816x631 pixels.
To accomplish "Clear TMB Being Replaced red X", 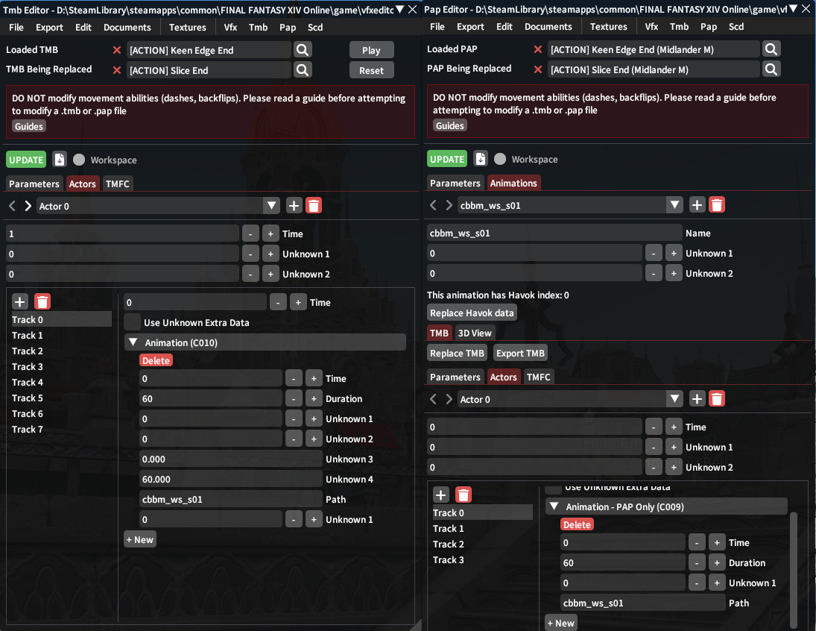I will [116, 70].
